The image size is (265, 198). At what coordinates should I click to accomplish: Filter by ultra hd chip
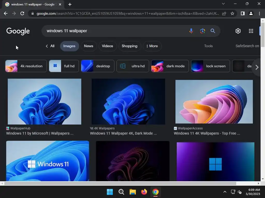click(x=133, y=66)
